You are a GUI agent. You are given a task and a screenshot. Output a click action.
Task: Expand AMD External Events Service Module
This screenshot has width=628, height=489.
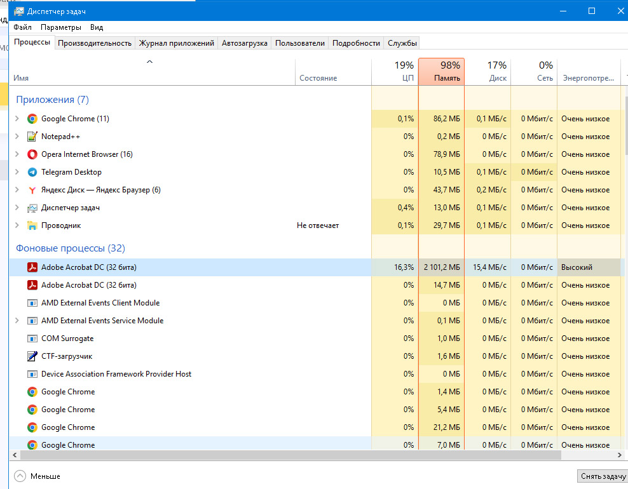[17, 321]
